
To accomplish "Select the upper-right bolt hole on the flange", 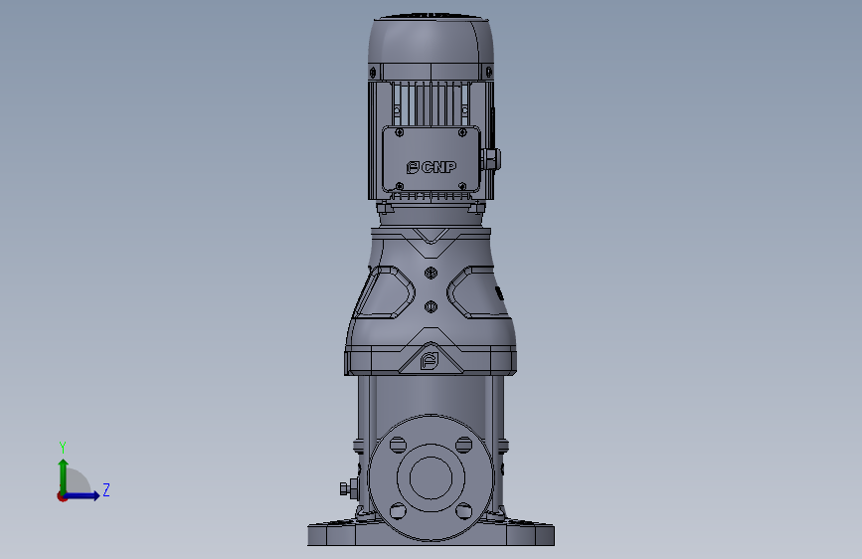I will (464, 445).
